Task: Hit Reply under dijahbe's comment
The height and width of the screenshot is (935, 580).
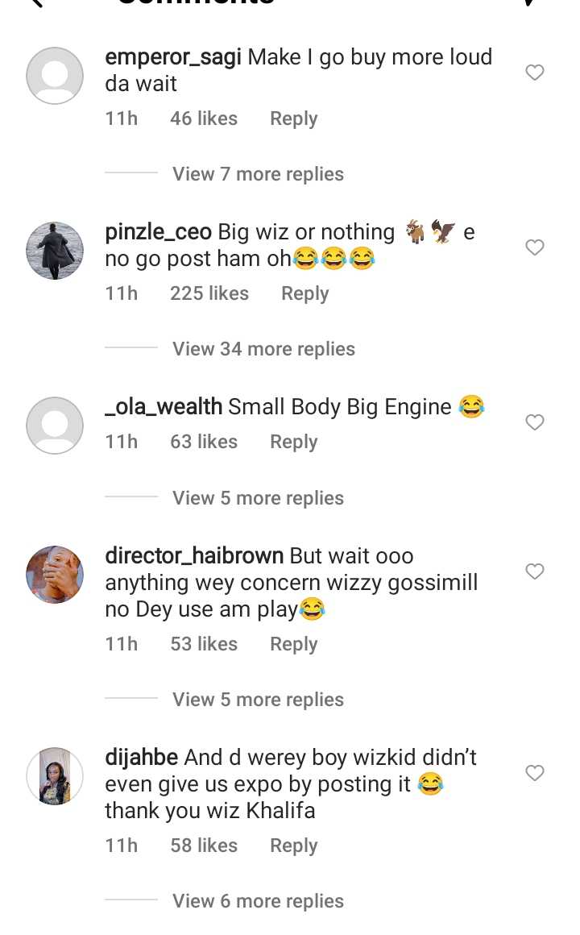Action: click(x=293, y=846)
